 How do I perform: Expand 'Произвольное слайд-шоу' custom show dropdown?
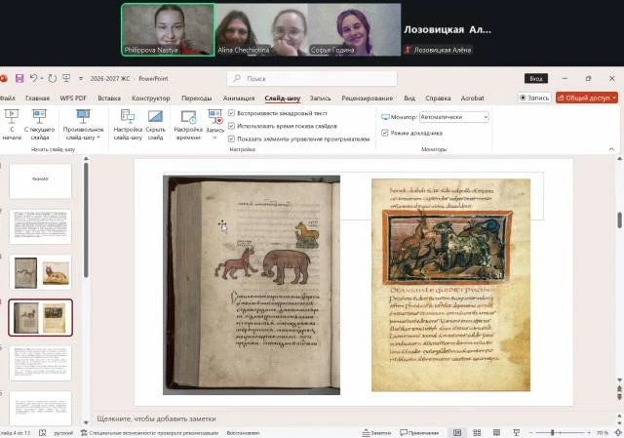point(98,138)
